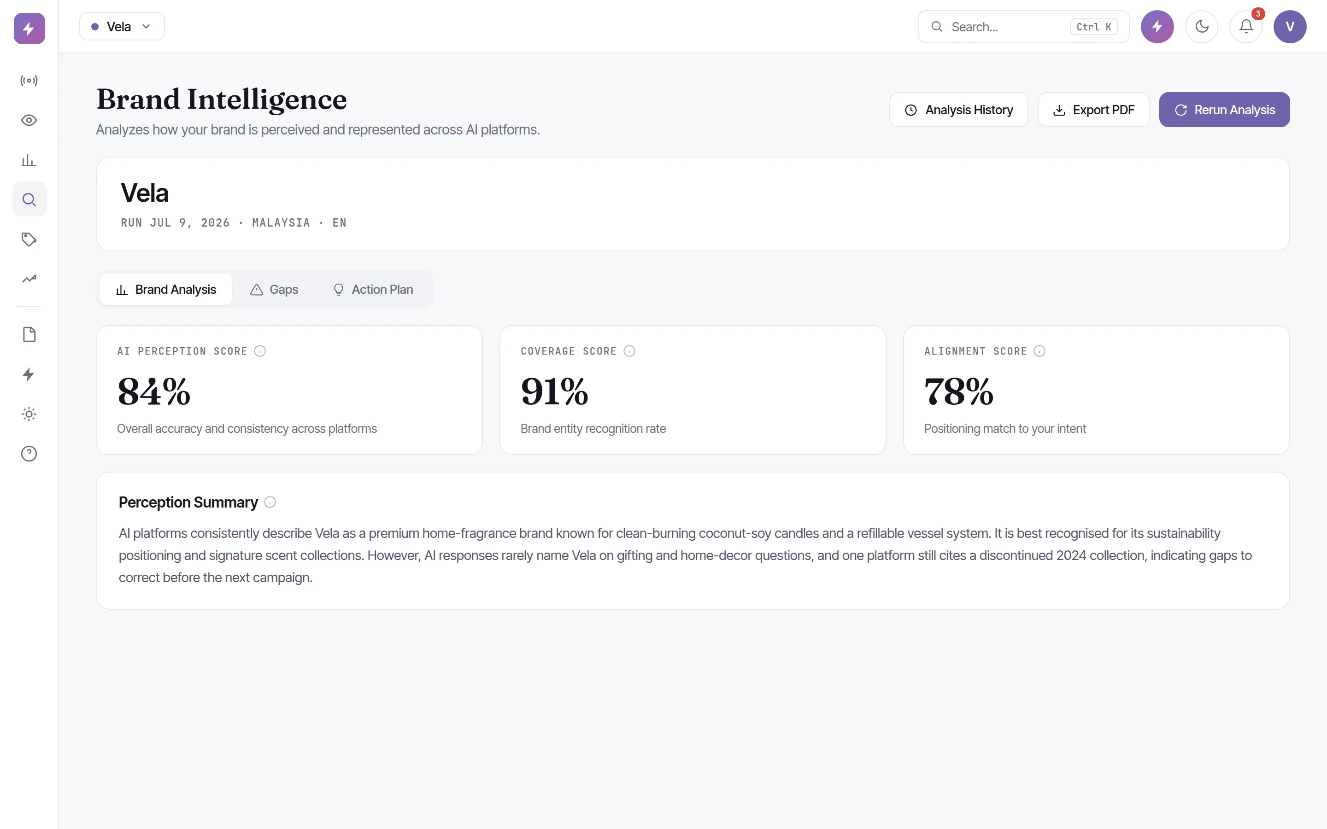
Task: Open the eye visibility sidebar icon
Action: coord(29,120)
